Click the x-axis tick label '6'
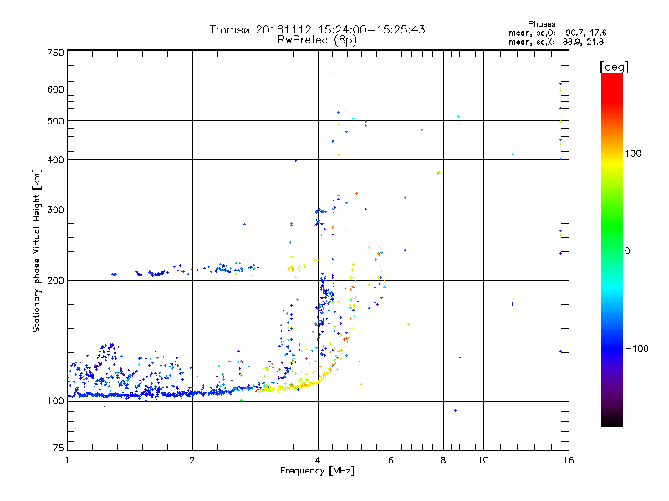 [391, 460]
